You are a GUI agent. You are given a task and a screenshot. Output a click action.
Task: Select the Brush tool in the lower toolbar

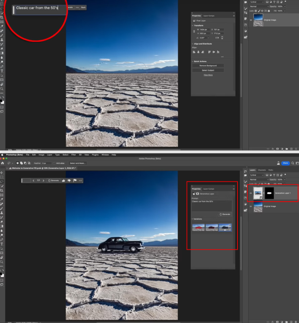2,208
